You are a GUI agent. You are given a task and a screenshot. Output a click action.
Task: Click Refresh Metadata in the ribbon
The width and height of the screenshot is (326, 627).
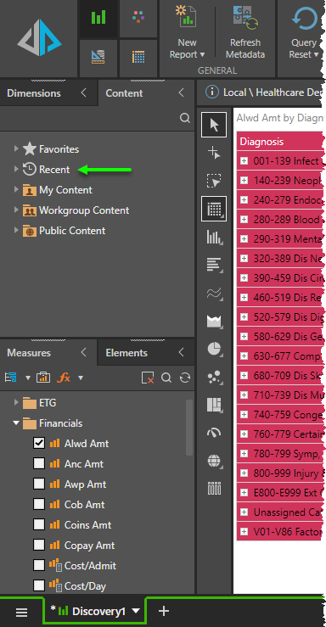point(245,33)
